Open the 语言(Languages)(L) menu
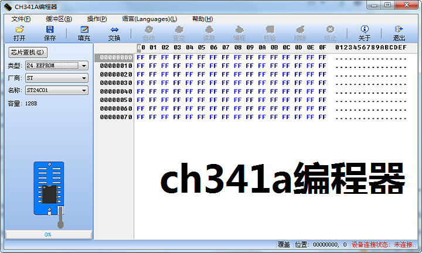 point(149,19)
